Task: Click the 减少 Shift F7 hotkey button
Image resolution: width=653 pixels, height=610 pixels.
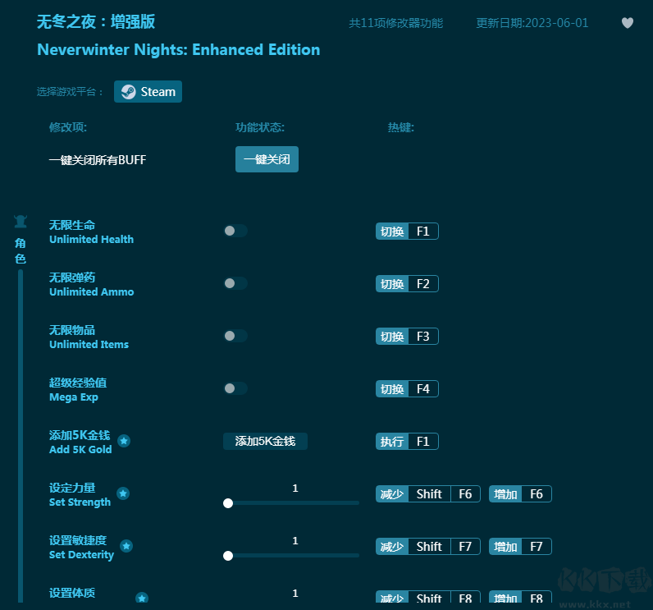Action: click(x=428, y=546)
